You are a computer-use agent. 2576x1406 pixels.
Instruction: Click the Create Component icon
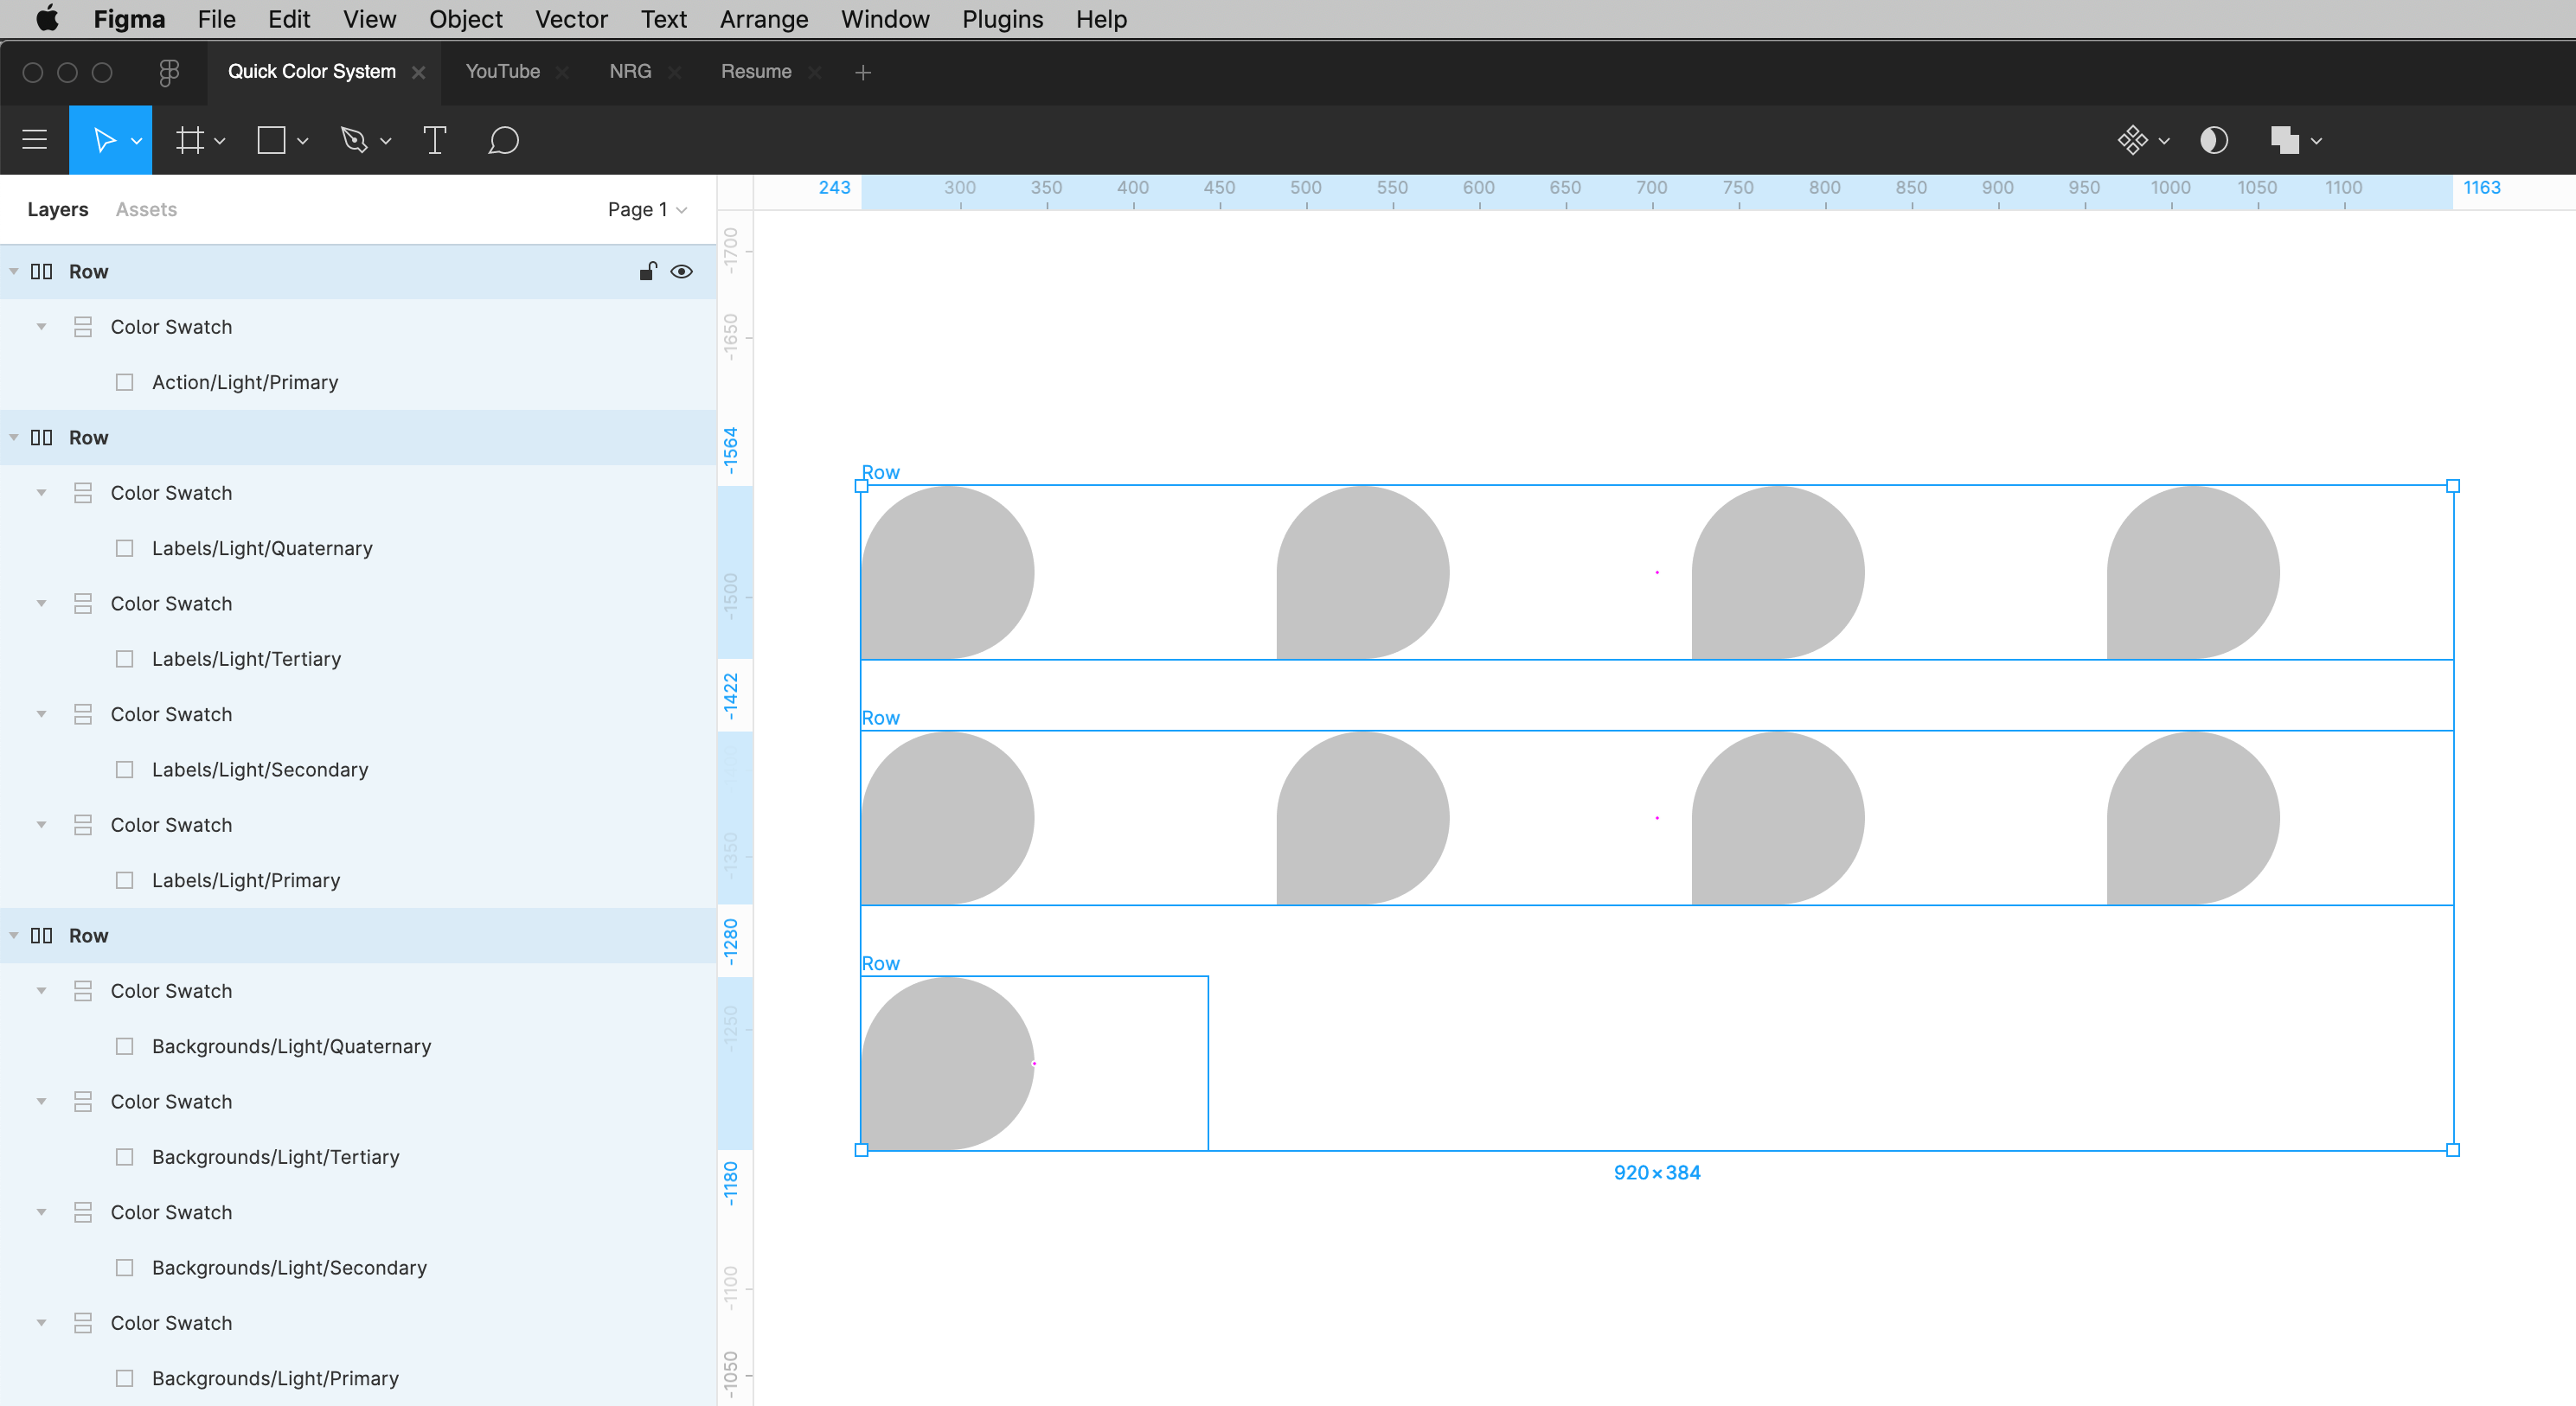[x=2132, y=140]
